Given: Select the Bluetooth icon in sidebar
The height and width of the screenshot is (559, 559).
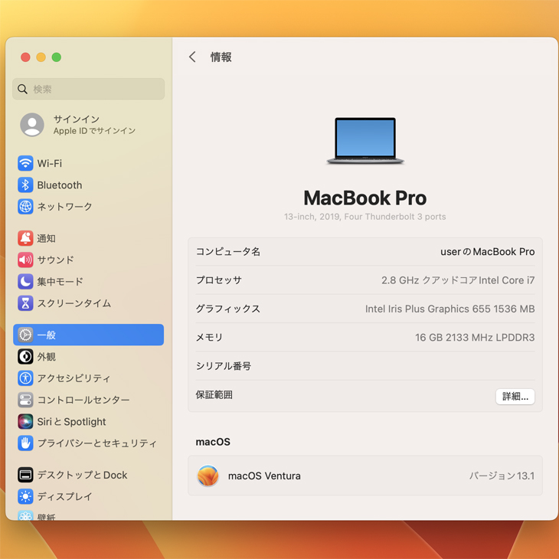Looking at the screenshot, I should click(x=25, y=185).
